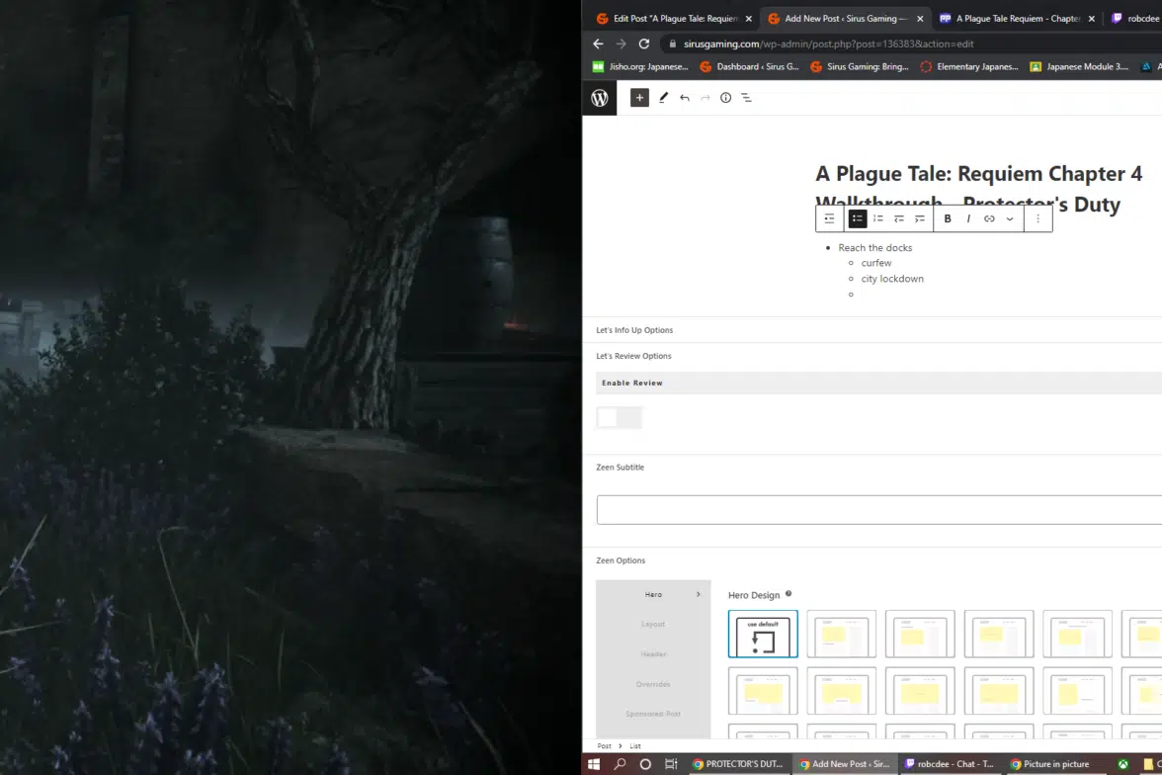Toggle italic formatting in block toolbar
This screenshot has height=775, width=1162.
tap(968, 218)
